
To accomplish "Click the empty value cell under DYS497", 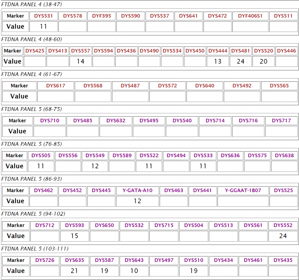I will 164,271.
